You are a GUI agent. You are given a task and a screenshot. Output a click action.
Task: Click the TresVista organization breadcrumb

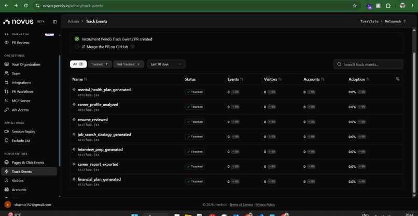tap(369, 21)
